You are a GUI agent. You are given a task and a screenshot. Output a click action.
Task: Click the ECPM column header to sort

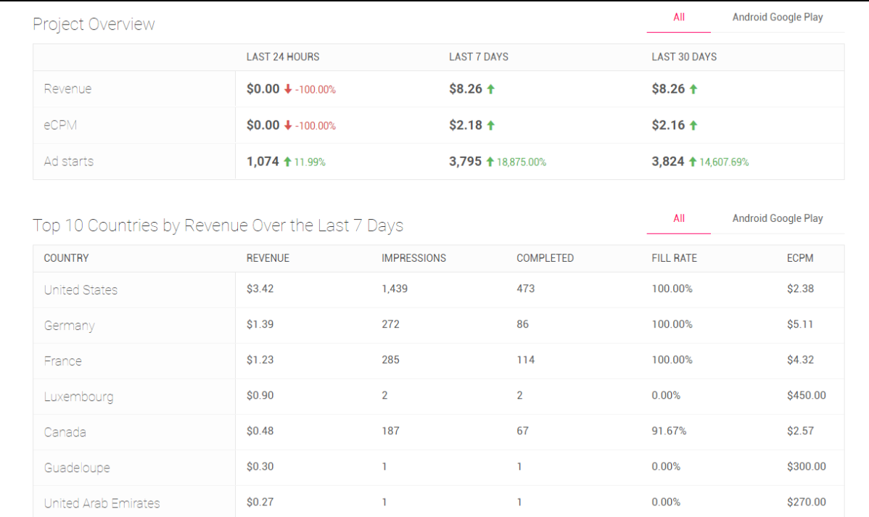tap(804, 257)
